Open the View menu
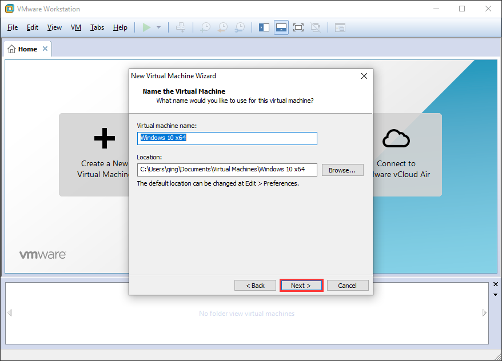 click(x=54, y=27)
